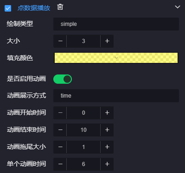Open the 动画展示方式 time dropdown

click(116, 96)
